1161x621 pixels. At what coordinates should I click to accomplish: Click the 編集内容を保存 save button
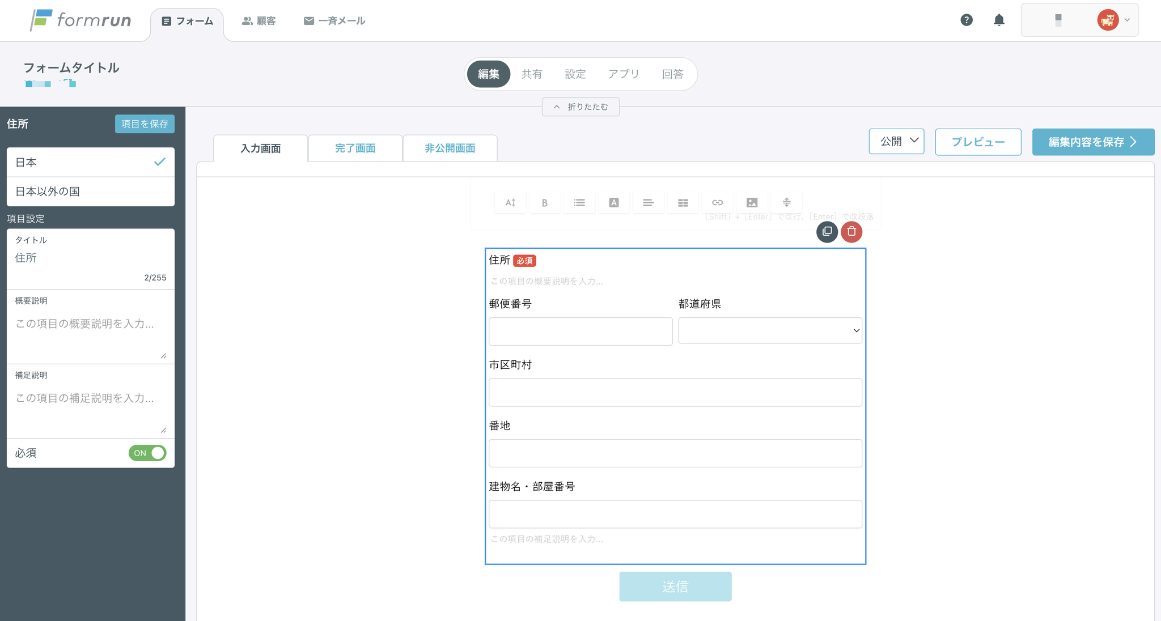coord(1092,142)
